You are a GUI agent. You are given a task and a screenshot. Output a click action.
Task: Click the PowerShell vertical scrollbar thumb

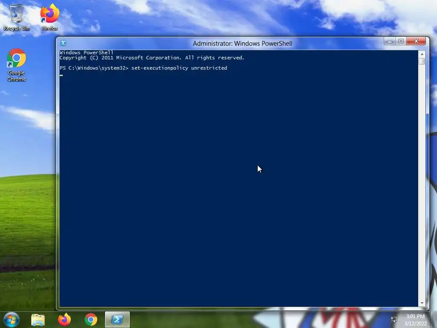point(422,61)
